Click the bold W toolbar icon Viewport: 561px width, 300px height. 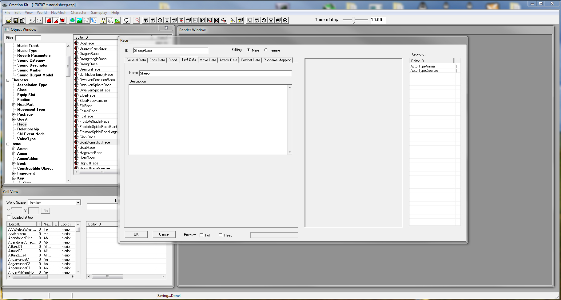pyautogui.click(x=271, y=21)
